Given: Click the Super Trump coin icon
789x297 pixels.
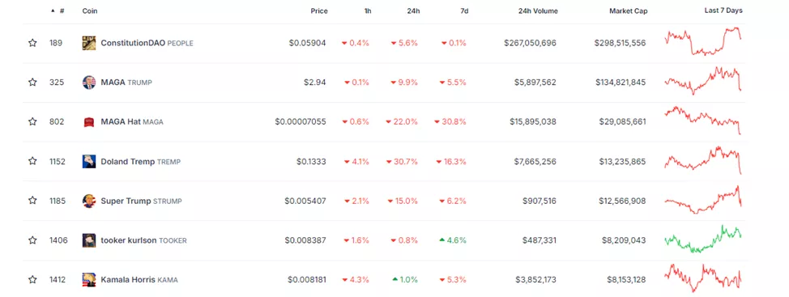Looking at the screenshot, I should click(x=89, y=201).
